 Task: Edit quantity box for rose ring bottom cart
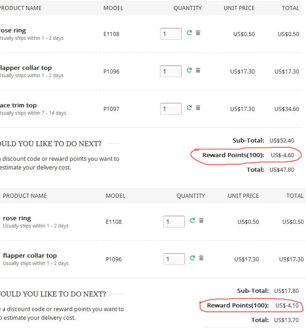(x=174, y=221)
